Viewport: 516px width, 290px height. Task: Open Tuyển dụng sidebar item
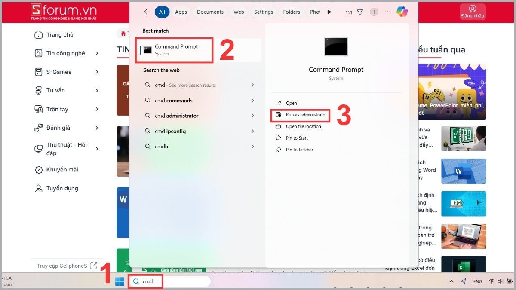pyautogui.click(x=56, y=188)
